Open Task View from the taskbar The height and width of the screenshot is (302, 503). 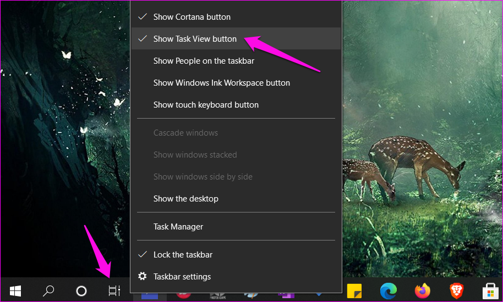click(x=114, y=290)
